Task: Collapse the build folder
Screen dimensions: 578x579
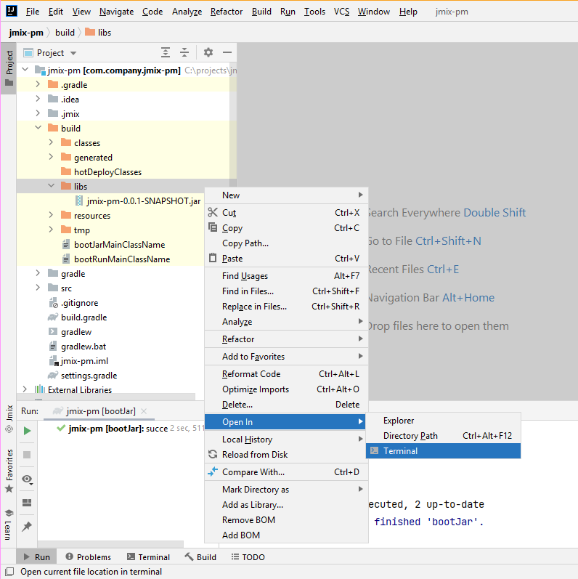Action: point(38,128)
